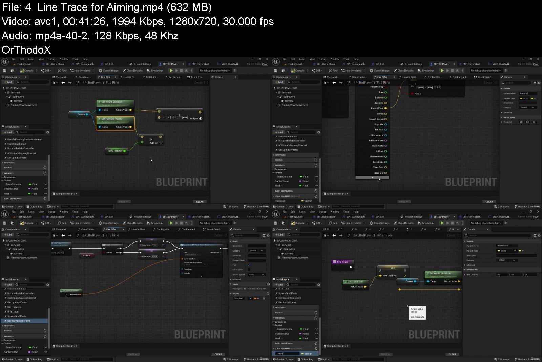Screen dimensions: 542x362
Task: Click the green Play button in the Rifle Trace window
Action: [x=442, y=223]
